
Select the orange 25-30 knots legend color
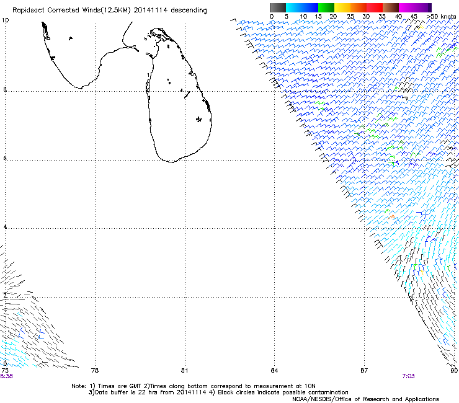359,7
